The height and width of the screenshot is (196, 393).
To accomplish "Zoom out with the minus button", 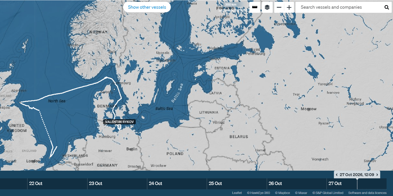I will pyautogui.click(x=279, y=7).
